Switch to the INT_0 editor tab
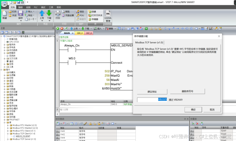236x141 pixels. (x=89, y=33)
